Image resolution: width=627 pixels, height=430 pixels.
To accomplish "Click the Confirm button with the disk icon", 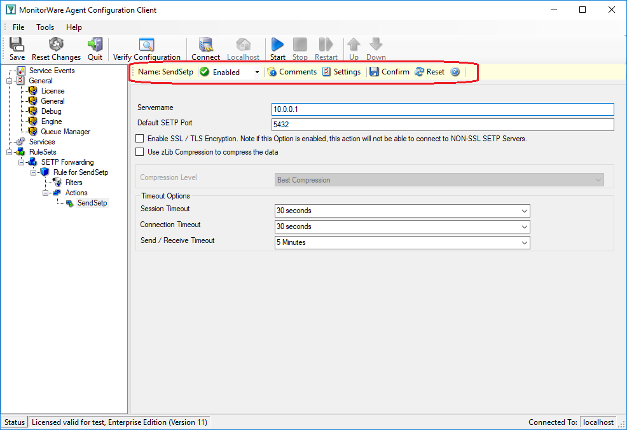I will (389, 72).
